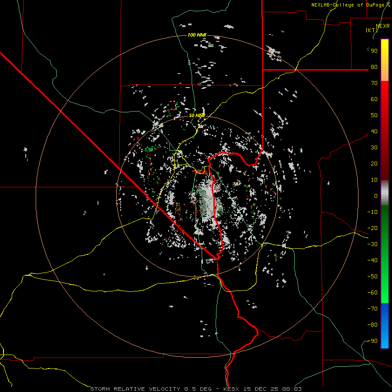Image resolution: width=392 pixels, height=392 pixels.
Task: Click the -80 knot scale label
Action: [372, 325]
